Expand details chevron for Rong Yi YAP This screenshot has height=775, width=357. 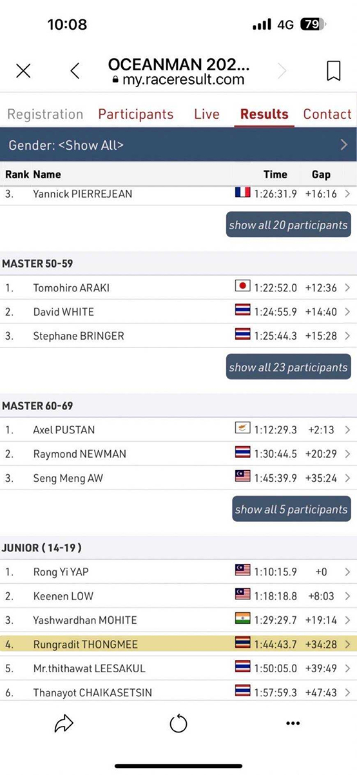tap(347, 572)
